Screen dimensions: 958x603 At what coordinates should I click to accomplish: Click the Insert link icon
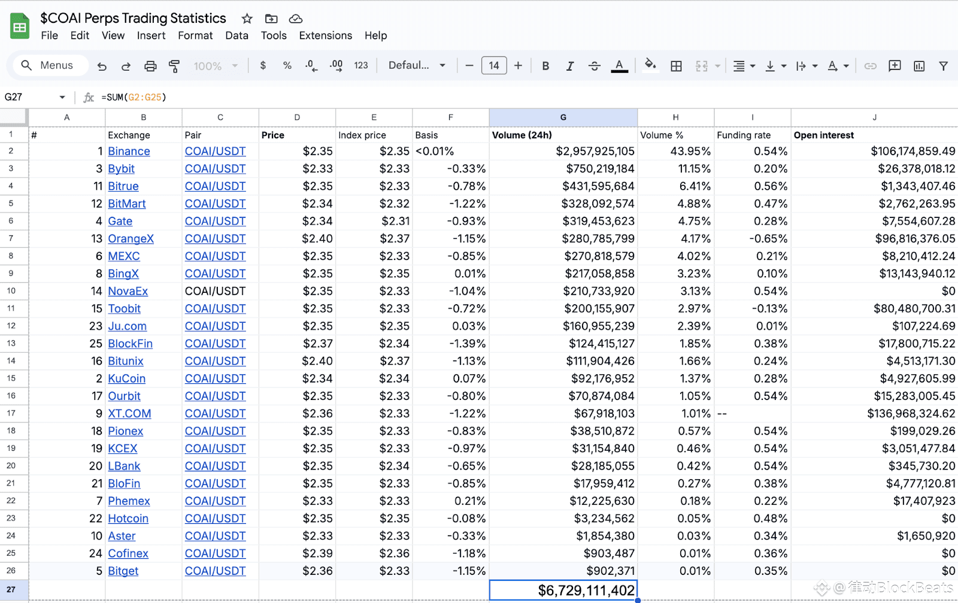pyautogui.click(x=870, y=66)
